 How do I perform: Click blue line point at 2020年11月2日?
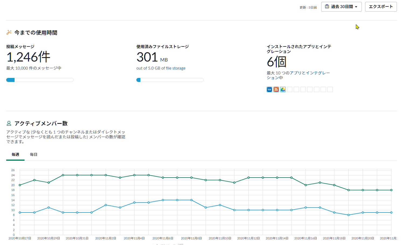point(106,205)
